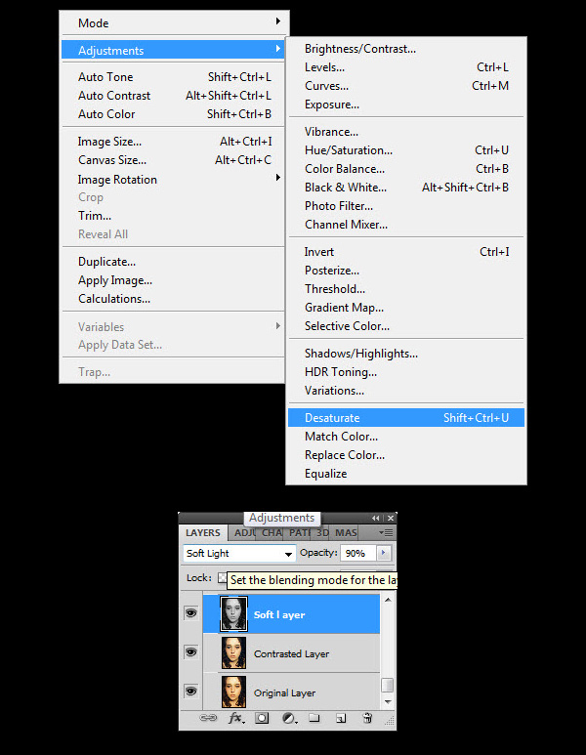Choose Desaturate from Adjustments submenu

(406, 417)
